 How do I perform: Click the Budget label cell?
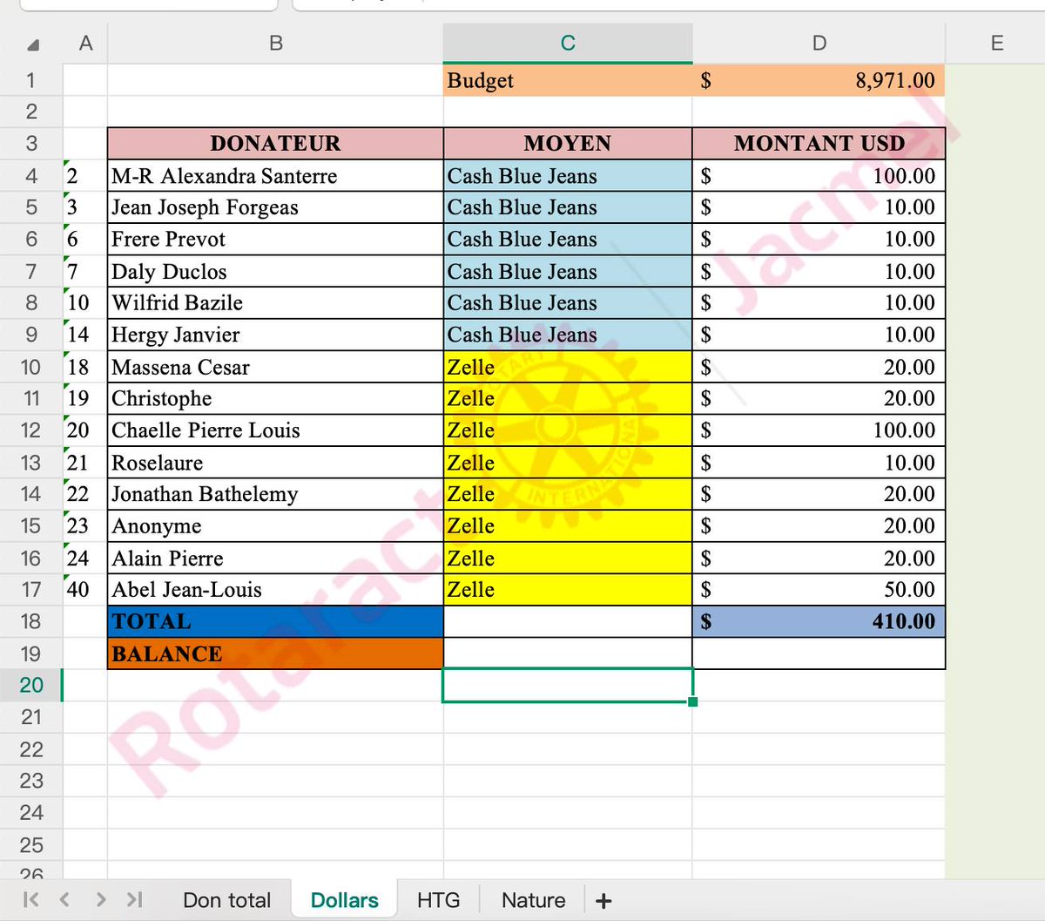[568, 80]
